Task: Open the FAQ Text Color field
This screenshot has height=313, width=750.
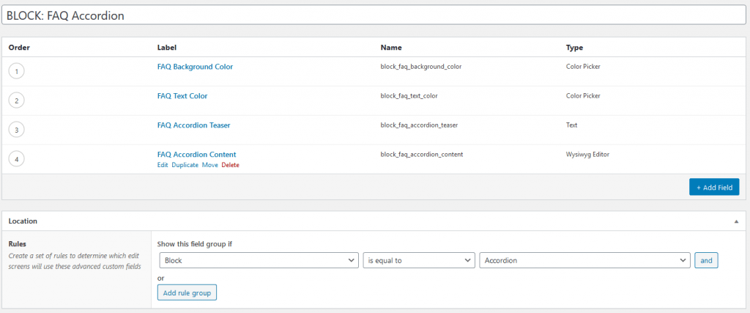Action: tap(187, 96)
